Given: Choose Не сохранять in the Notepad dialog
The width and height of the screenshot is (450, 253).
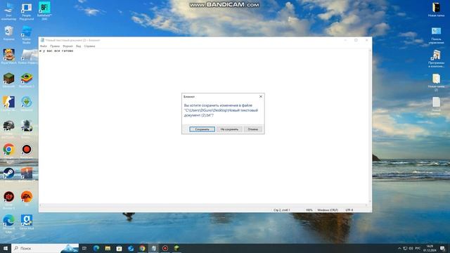Looking at the screenshot, I should tap(229, 129).
